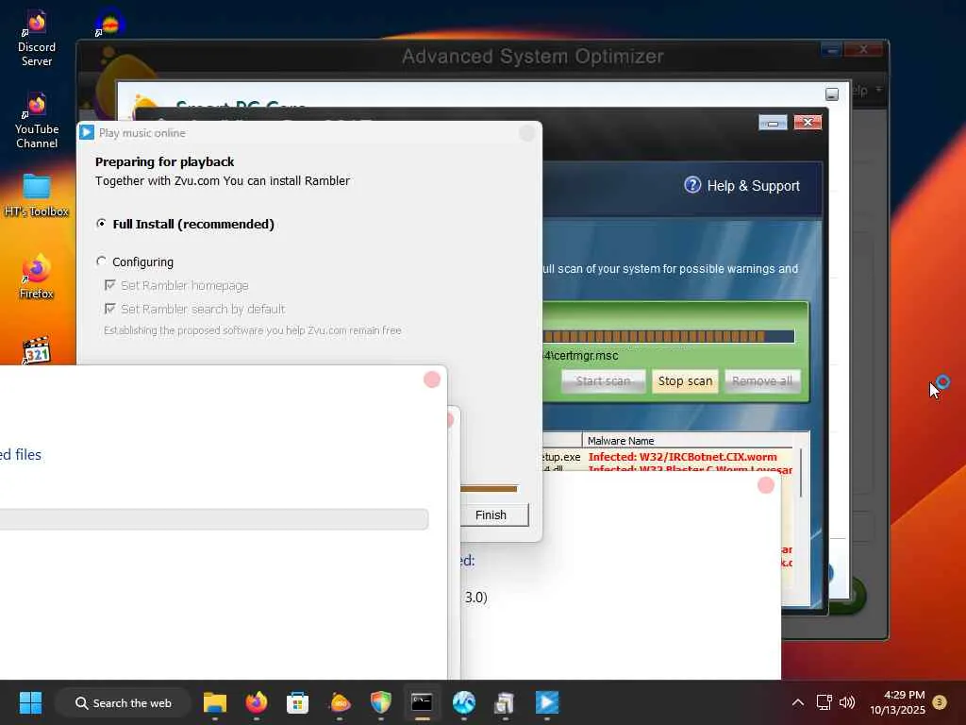Viewport: 966px width, 725px height.
Task: Toggle Set Rambler search by default checkbox
Action: pos(109,309)
